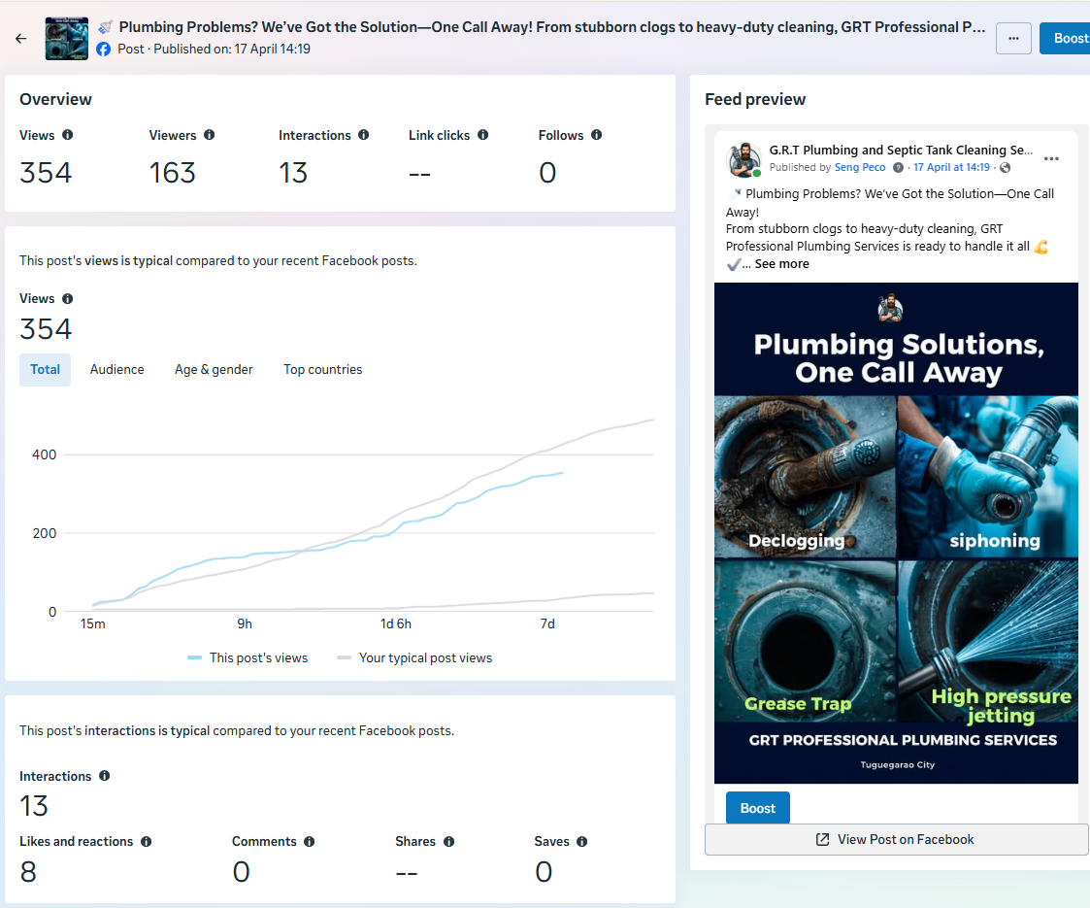The height and width of the screenshot is (908, 1090).
Task: Click the 1d 6h label on the chart axis
Action: pyautogui.click(x=396, y=623)
